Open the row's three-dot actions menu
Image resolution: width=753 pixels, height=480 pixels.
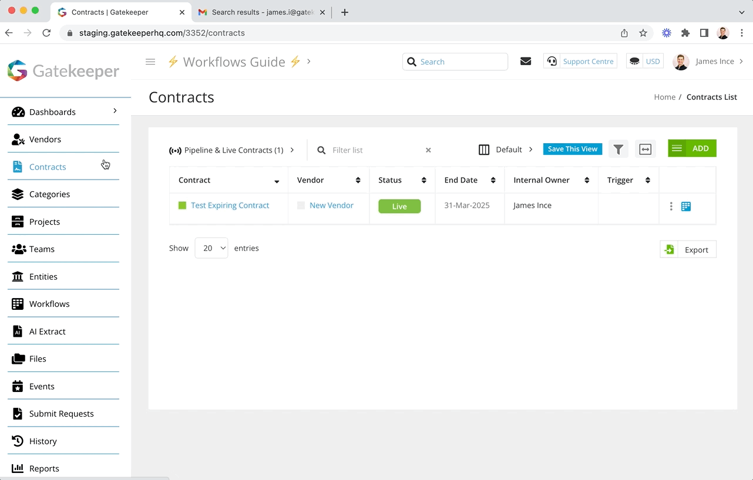[x=671, y=207]
